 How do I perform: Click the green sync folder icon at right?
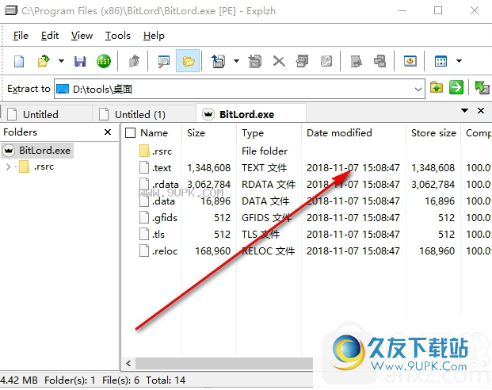point(482,87)
